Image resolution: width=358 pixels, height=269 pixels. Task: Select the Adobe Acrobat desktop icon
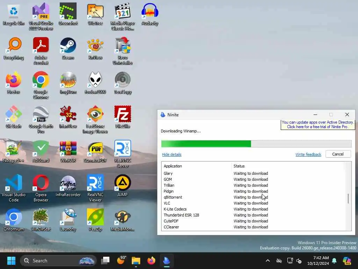coord(41,51)
